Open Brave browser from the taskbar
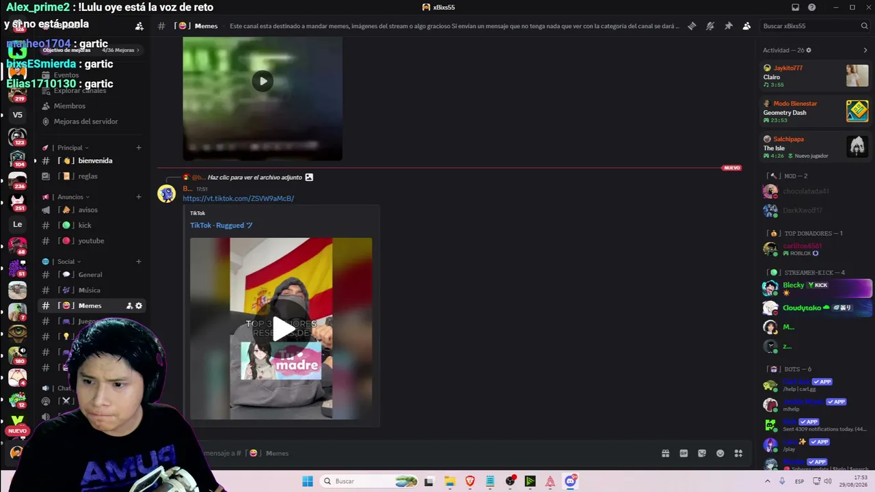 point(470,481)
